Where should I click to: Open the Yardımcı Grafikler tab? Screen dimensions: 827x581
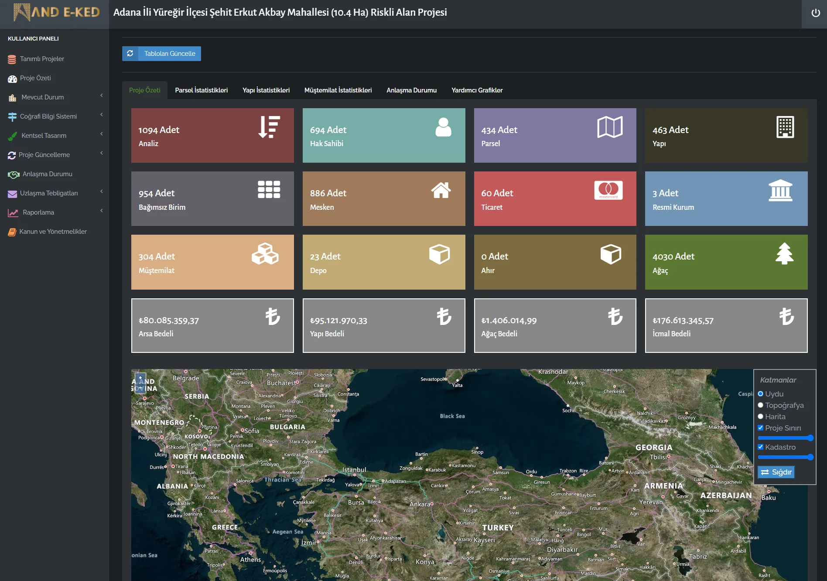(x=477, y=90)
